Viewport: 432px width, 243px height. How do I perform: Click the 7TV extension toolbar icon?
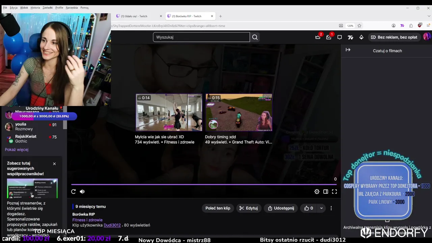[x=402, y=26]
